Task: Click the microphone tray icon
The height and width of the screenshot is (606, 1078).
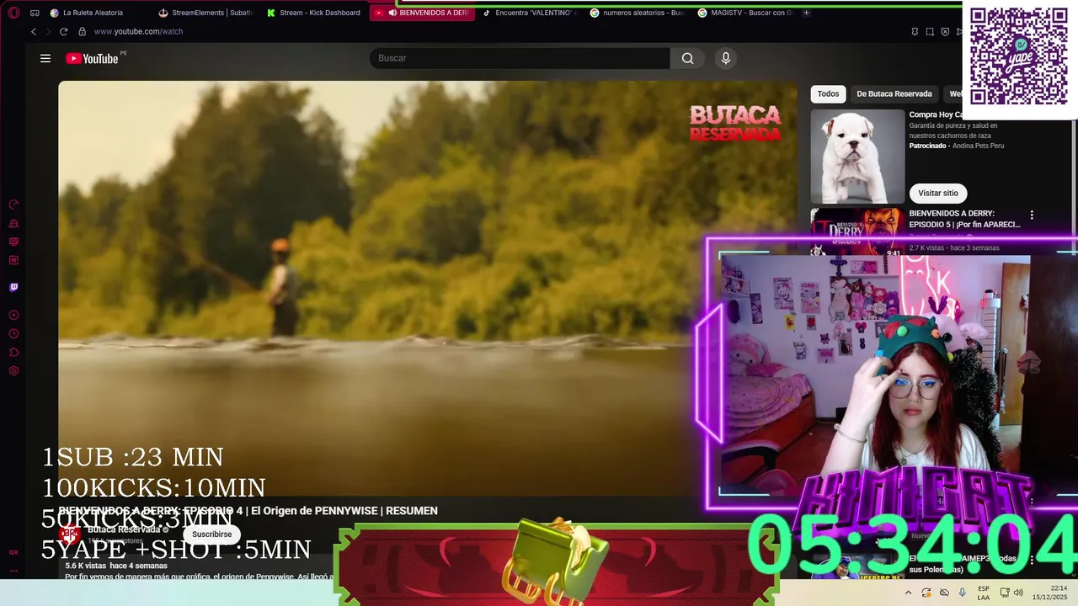Action: point(962,593)
